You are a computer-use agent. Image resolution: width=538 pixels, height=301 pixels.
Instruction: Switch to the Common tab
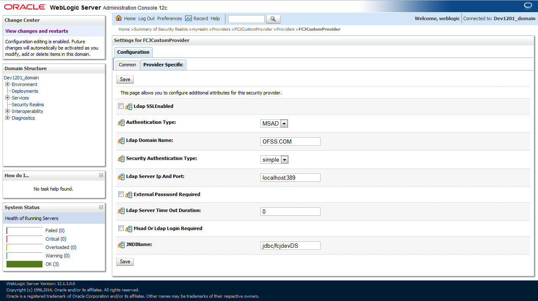click(x=127, y=65)
